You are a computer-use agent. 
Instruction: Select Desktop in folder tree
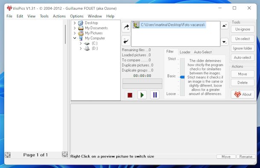tap(91, 23)
